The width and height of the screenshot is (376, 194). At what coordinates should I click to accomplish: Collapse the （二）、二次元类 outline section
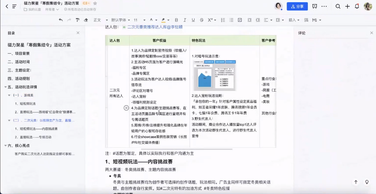pyautogui.click(x=9, y=120)
